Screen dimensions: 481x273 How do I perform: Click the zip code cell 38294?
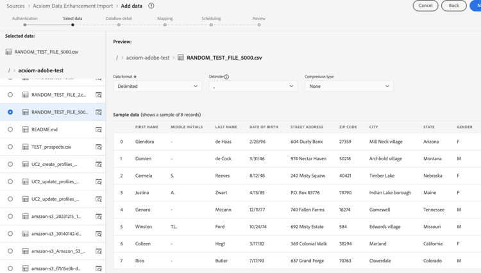click(x=345, y=244)
